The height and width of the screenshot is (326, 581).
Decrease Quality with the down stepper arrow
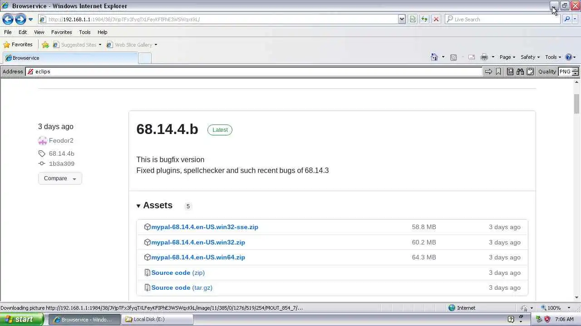coord(575,74)
